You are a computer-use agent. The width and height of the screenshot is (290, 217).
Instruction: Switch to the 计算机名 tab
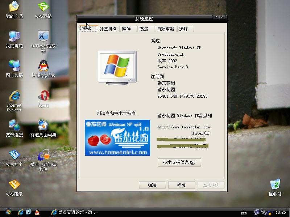click(108, 29)
